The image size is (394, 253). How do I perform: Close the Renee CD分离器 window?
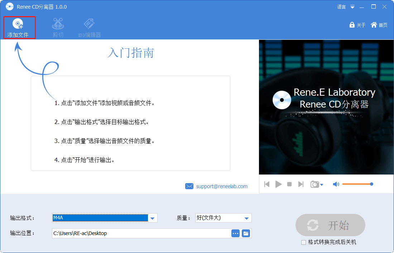(384, 7)
